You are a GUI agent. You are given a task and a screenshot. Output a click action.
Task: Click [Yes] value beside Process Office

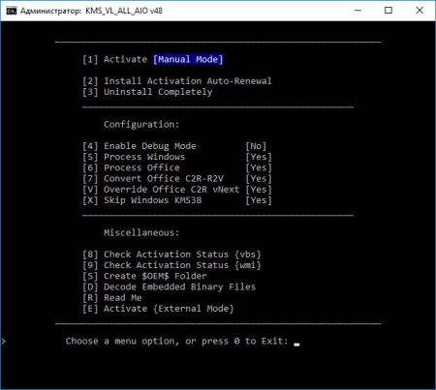click(259, 167)
